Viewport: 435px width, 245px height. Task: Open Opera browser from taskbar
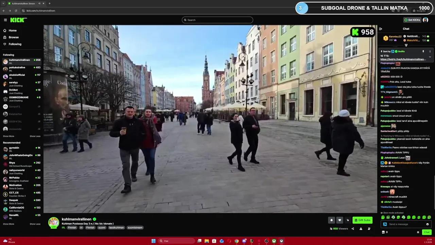pyautogui.click(x=229, y=241)
